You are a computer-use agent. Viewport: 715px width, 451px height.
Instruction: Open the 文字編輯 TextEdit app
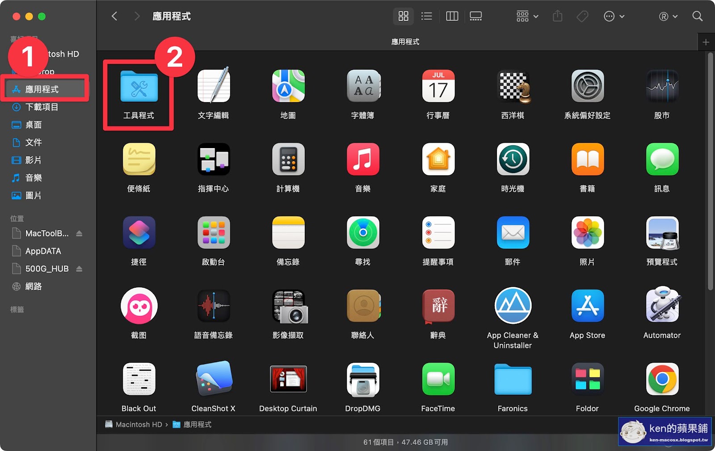coord(214,86)
